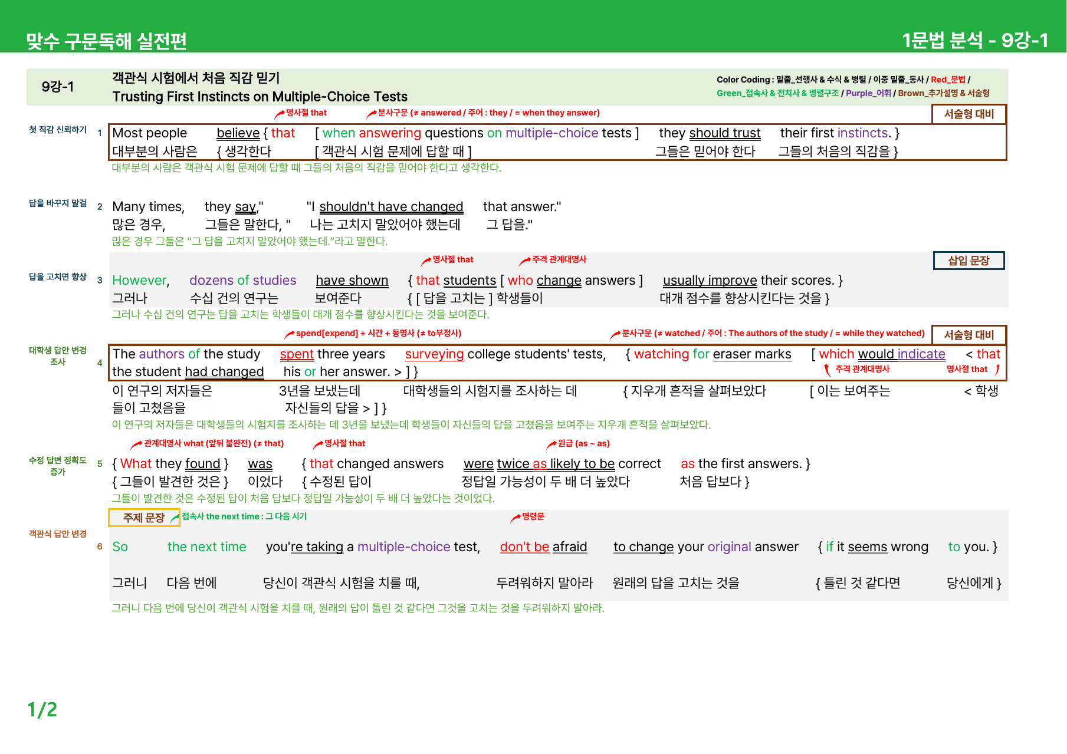Click the red arrow next to 주격 관계대명사 in sentence 3
1067x754 pixels.
[x=525, y=261]
